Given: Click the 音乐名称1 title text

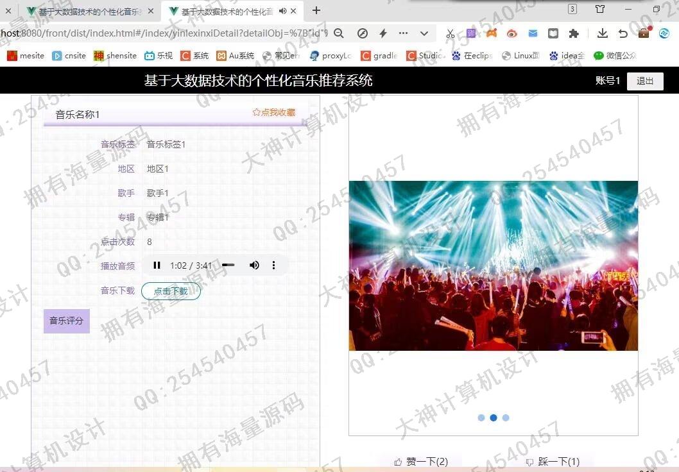Looking at the screenshot, I should (78, 115).
